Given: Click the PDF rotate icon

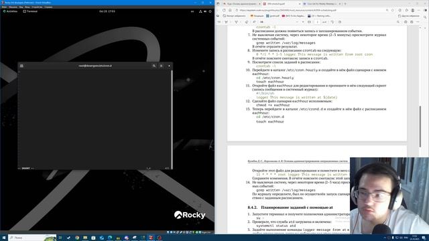Looking at the screenshot, I should pyautogui.click(x=332, y=22).
